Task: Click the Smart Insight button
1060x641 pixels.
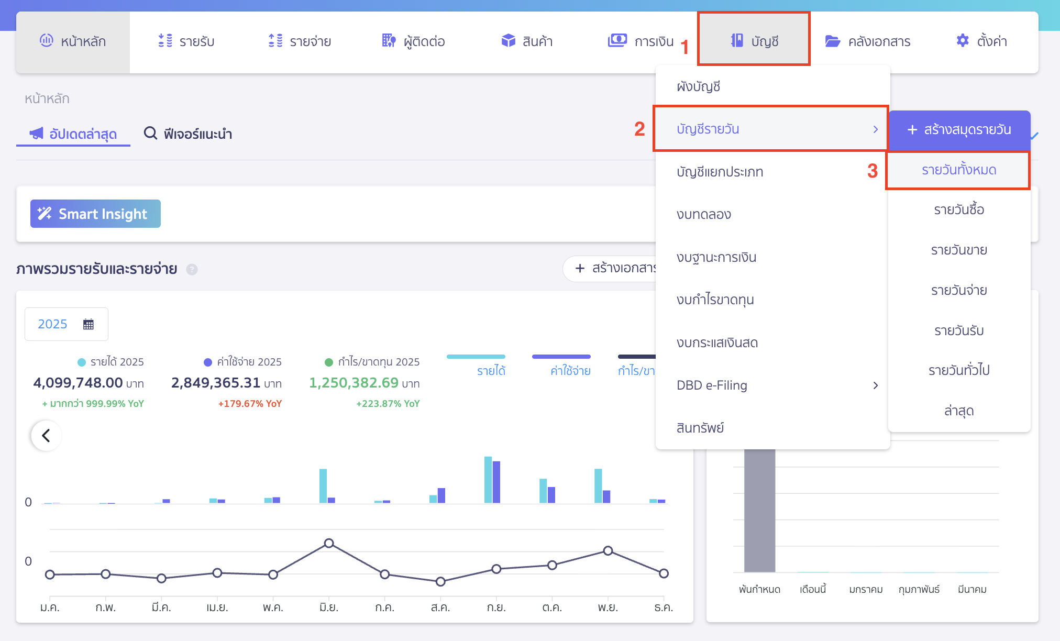Action: pyautogui.click(x=95, y=214)
